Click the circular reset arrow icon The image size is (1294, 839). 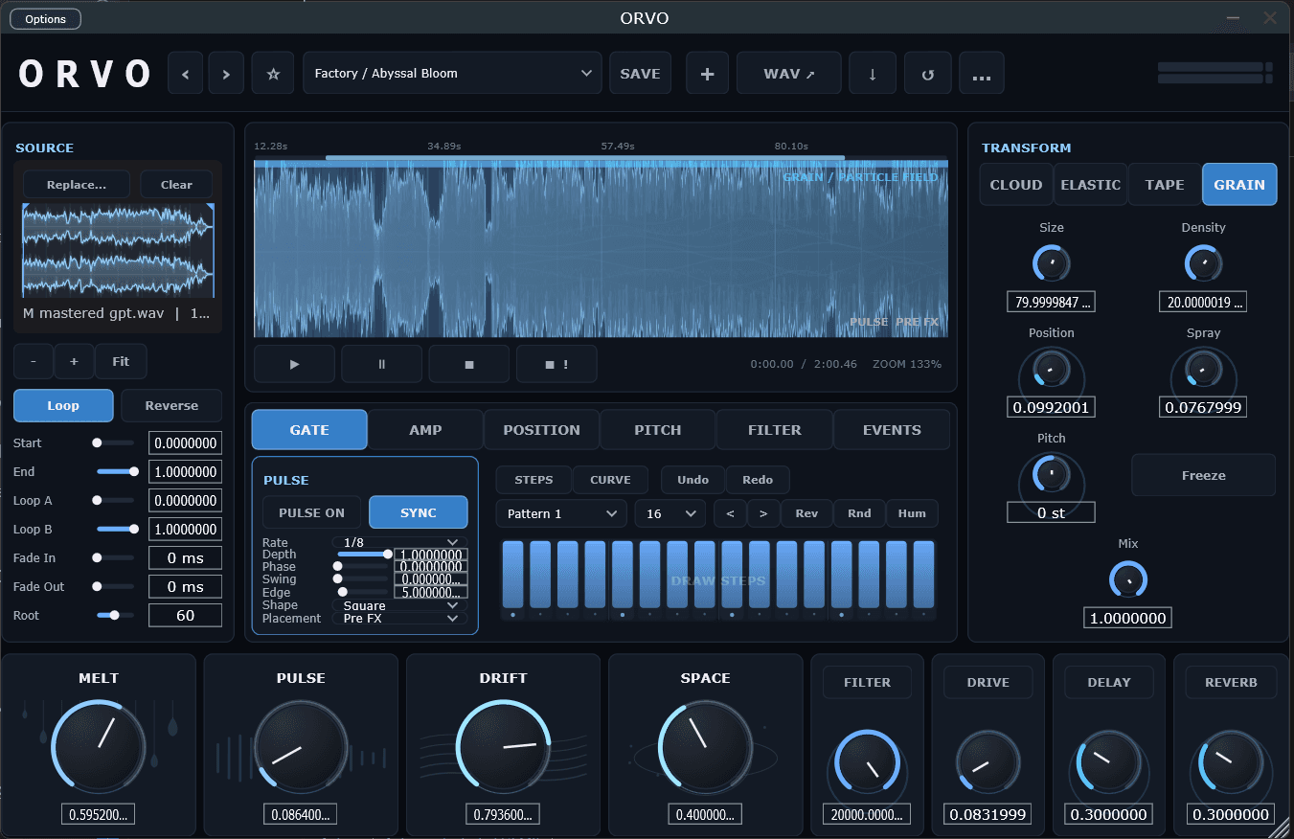(x=927, y=74)
